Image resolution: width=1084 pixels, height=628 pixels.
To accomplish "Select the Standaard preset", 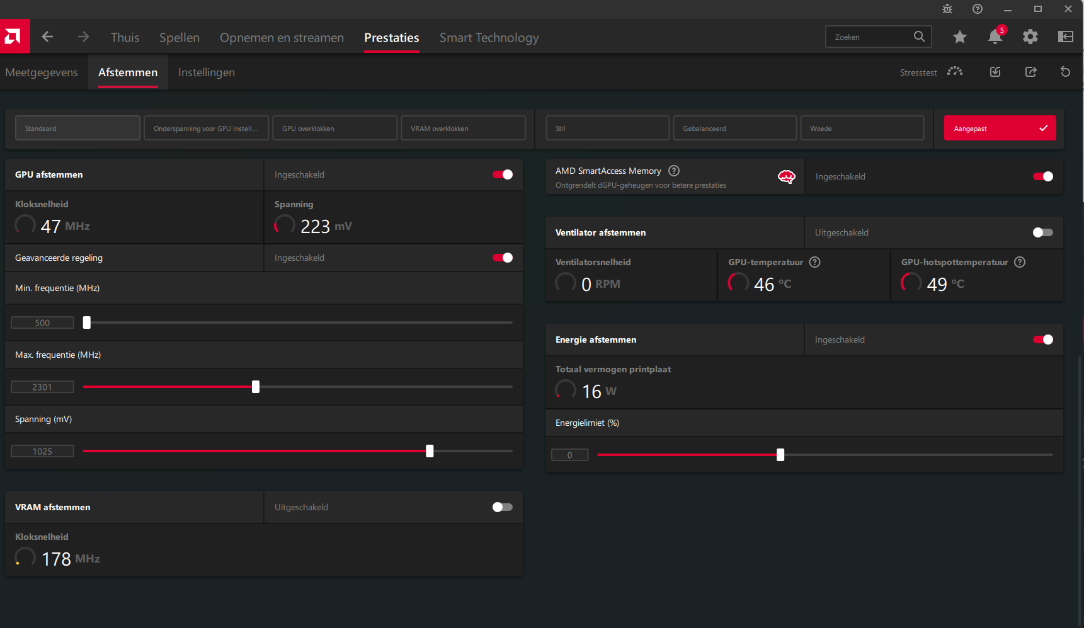I will (77, 128).
